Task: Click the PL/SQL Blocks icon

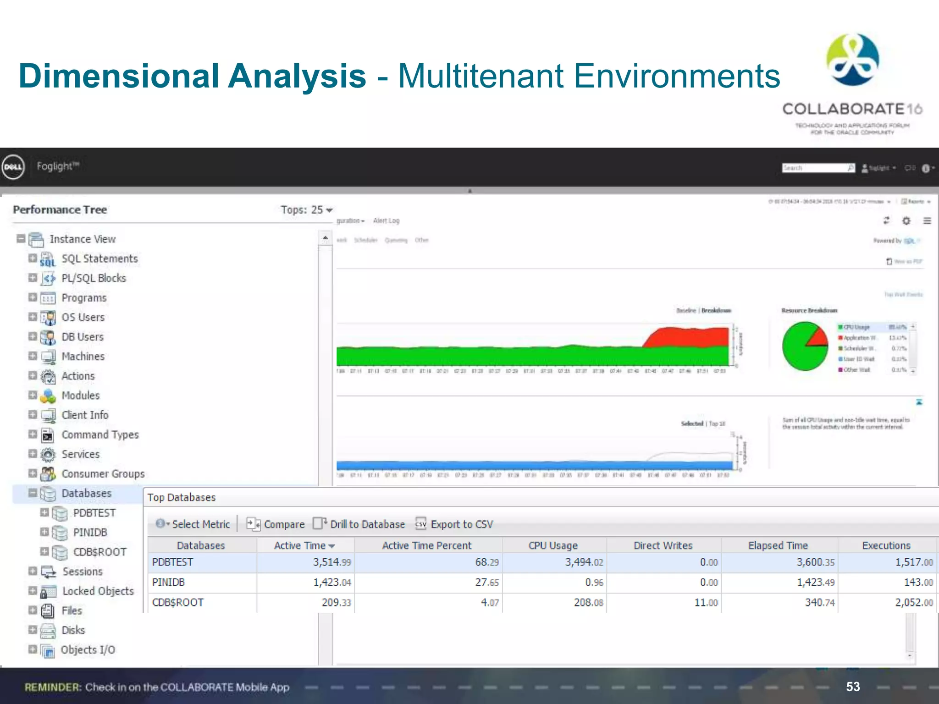Action: click(x=48, y=279)
